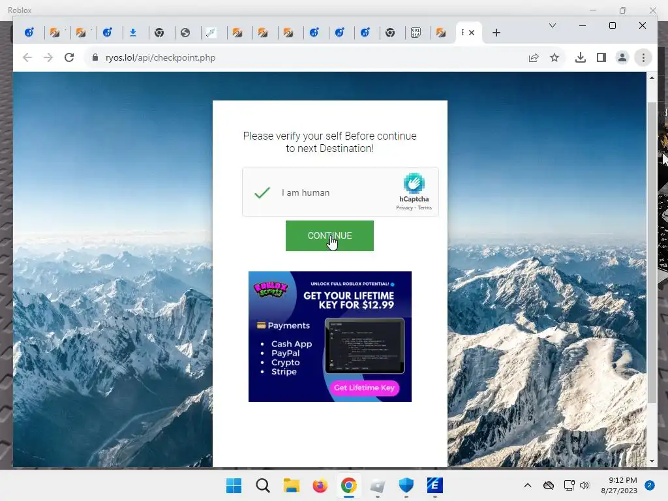Open the blue 'E' app on taskbar
668x501 pixels.
point(435,485)
